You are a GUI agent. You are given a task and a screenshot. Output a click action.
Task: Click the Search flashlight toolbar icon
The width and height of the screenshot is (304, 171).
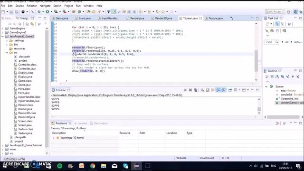pyautogui.click(x=99, y=12)
